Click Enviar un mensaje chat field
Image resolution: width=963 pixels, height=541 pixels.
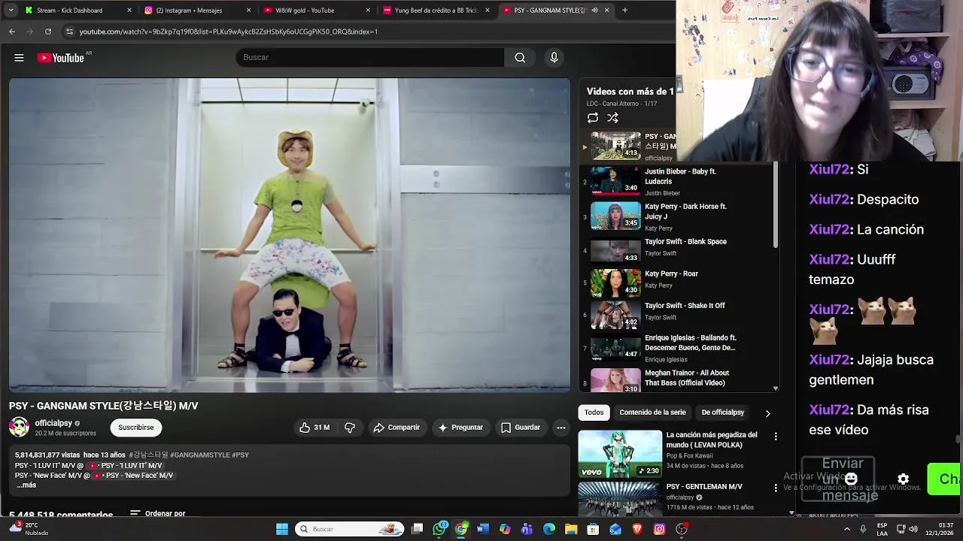(x=837, y=479)
